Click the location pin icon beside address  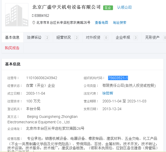coord(34,23)
